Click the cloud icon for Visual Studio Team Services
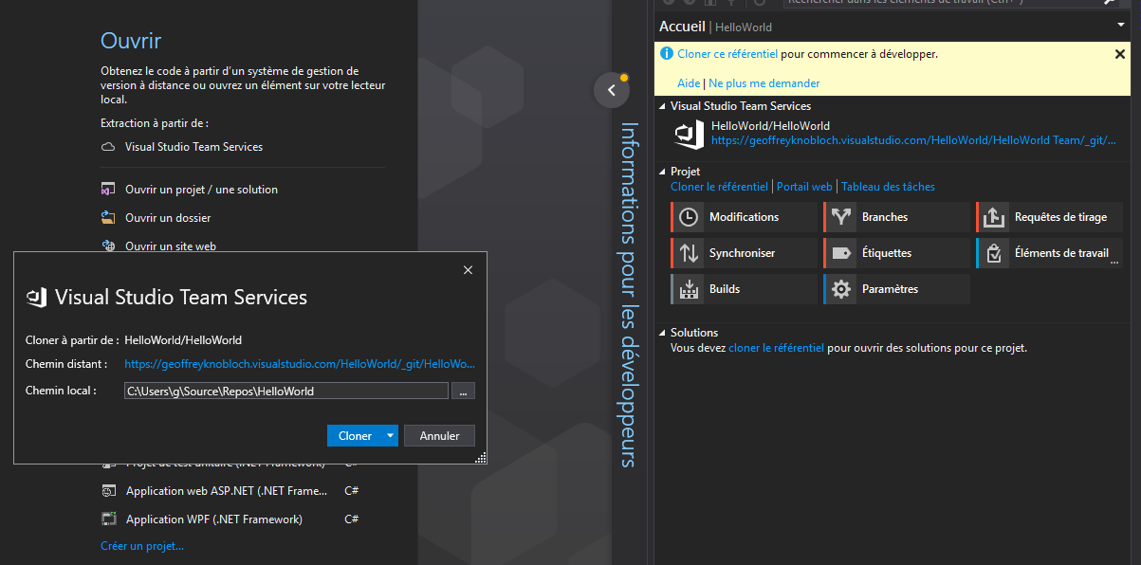This screenshot has height=565, width=1141. tap(108, 147)
